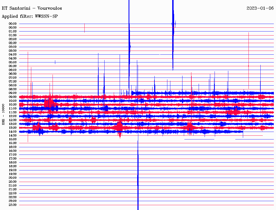The height and width of the screenshot is (210, 276).
Task: Select the 03:30 time label
Action: pyautogui.click(x=12, y=51)
